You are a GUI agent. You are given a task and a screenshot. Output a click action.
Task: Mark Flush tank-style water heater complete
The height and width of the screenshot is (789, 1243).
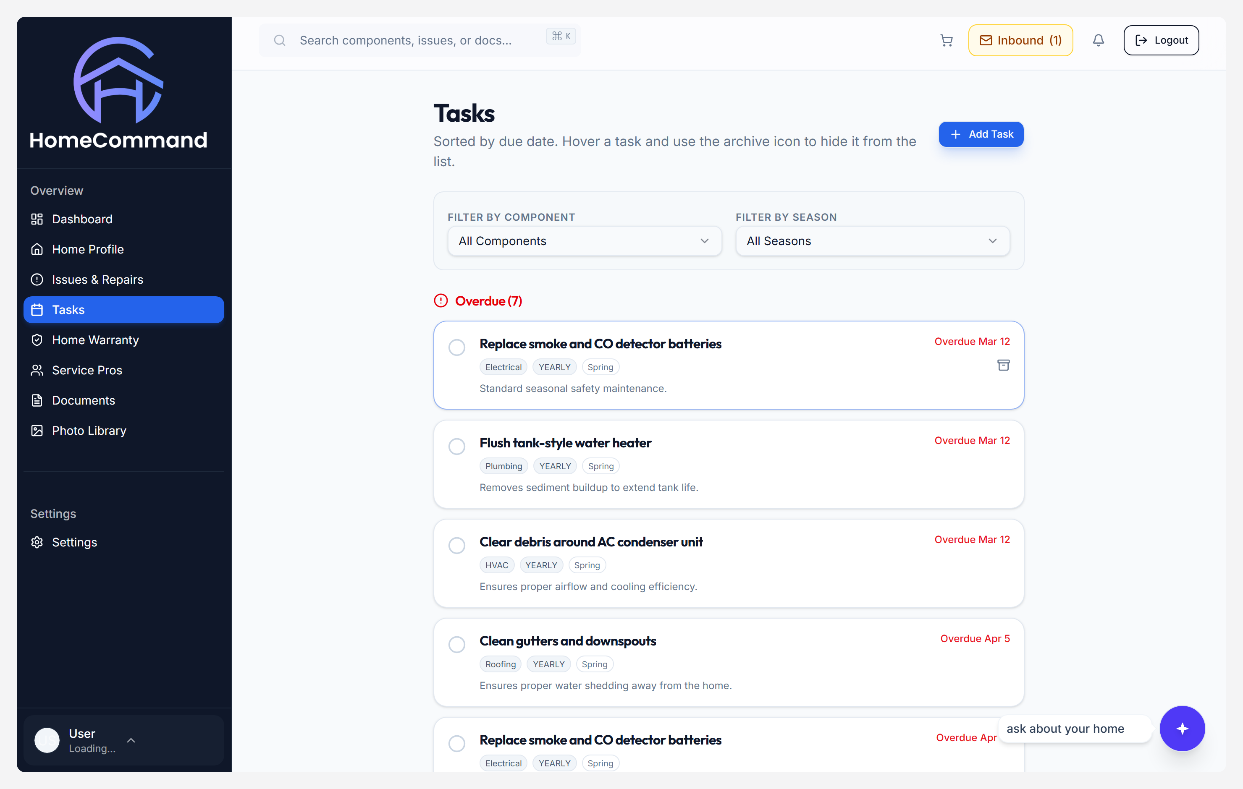coord(456,447)
